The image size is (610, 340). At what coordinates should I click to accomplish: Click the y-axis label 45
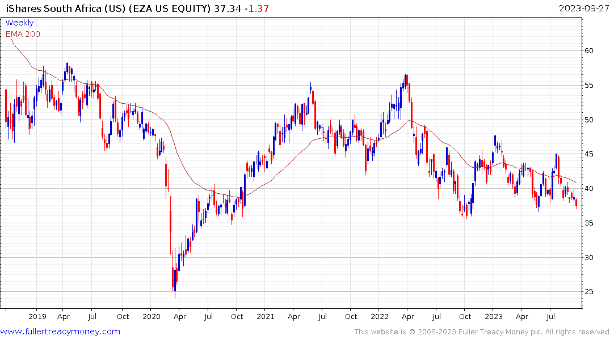[588, 154]
